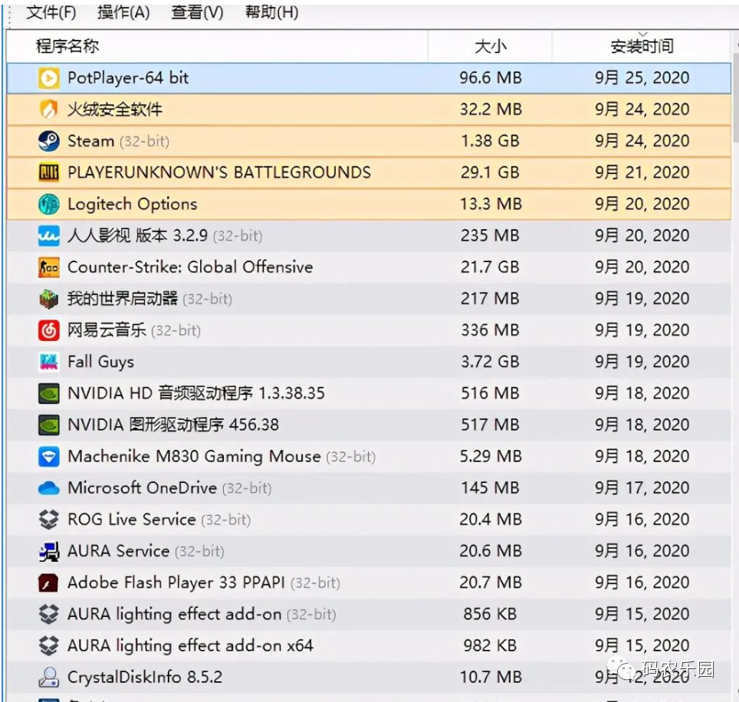Click the 9月 21, 2020 date cell
This screenshot has width=739, height=702.
(642, 172)
